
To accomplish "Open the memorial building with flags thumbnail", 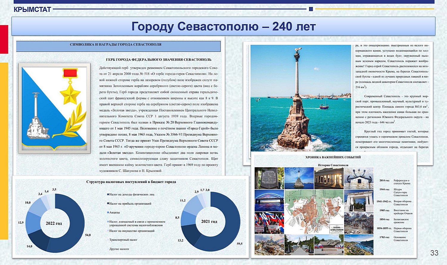I will click(x=329, y=245).
